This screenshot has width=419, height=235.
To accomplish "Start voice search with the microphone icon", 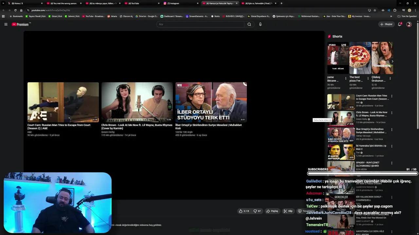I will point(260,24).
